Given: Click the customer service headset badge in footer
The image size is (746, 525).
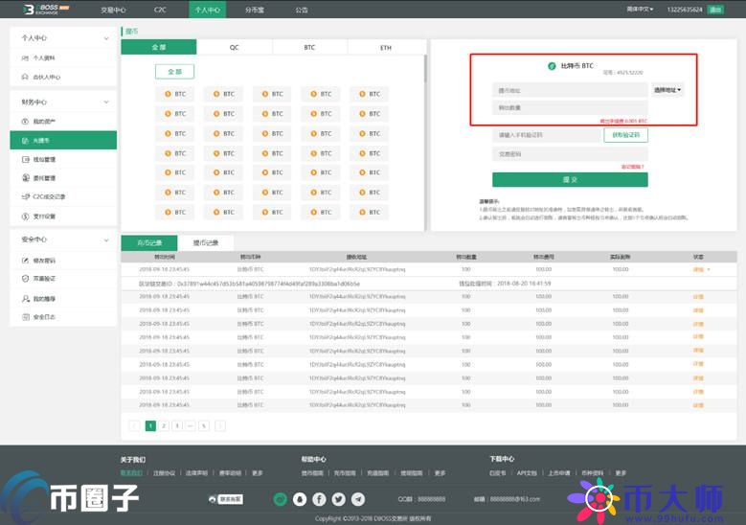Looking at the screenshot, I should point(226,499).
